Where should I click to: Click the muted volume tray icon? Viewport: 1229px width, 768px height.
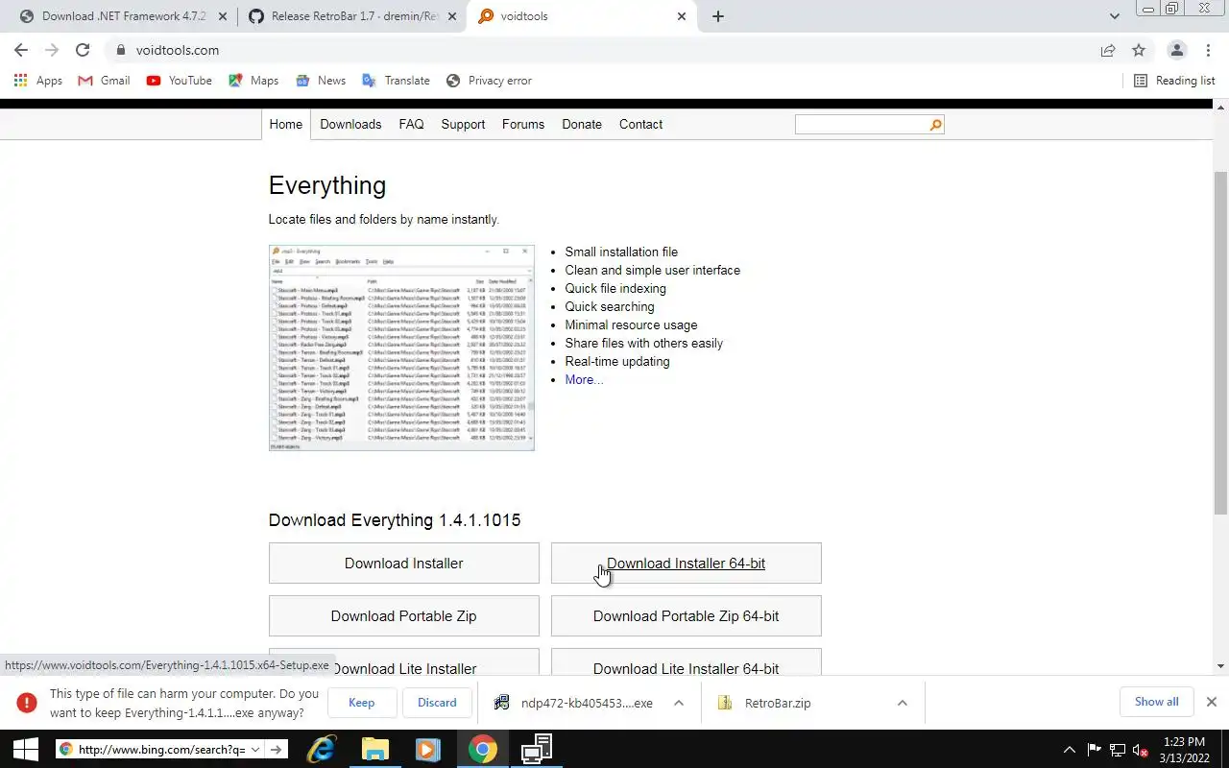coord(1141,750)
